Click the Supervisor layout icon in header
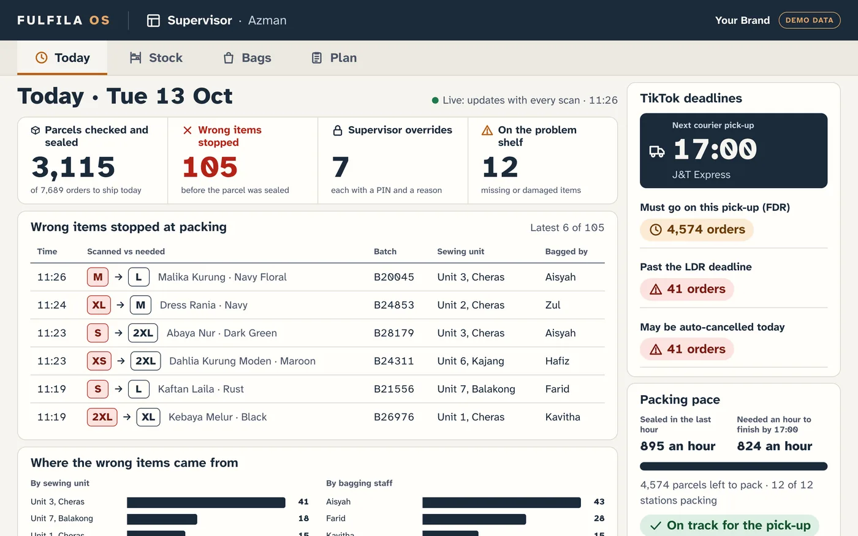The image size is (858, 536). (x=153, y=21)
